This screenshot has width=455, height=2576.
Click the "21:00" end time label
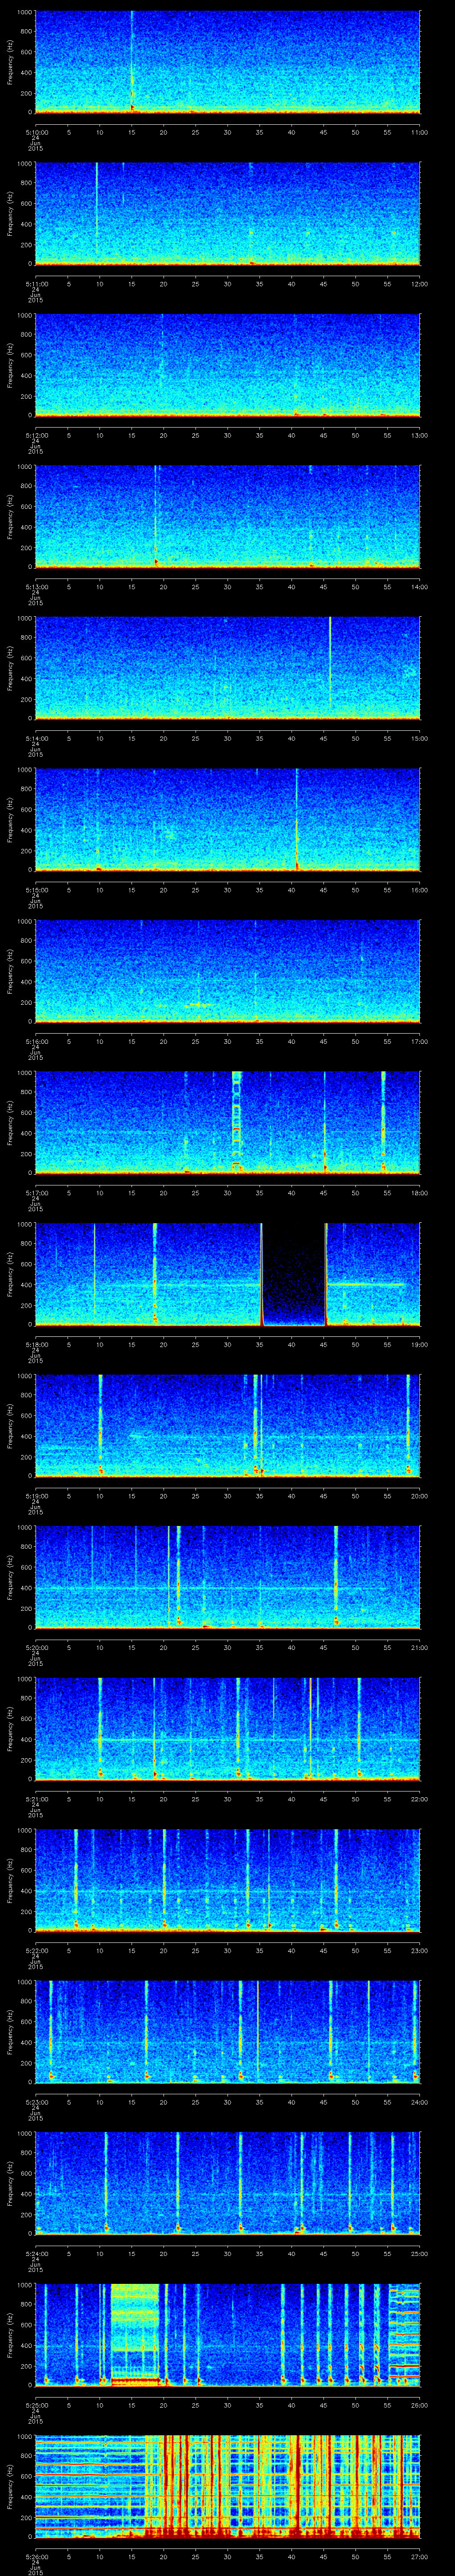(x=419, y=1647)
